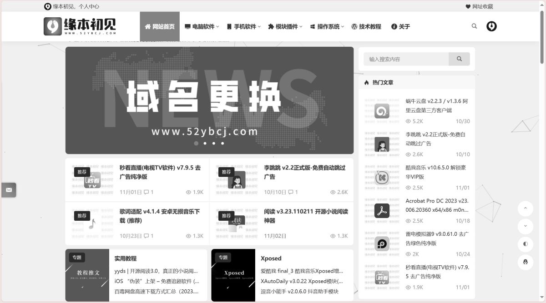Image resolution: width=546 pixels, height=303 pixels.
Task: Click the 专题 badge on 教程推文 card
Action: click(x=77, y=257)
